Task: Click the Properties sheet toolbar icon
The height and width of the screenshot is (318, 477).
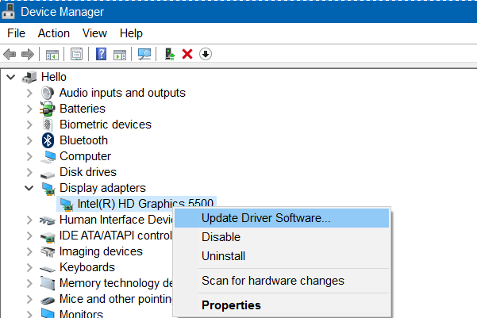Action: pyautogui.click(x=77, y=54)
